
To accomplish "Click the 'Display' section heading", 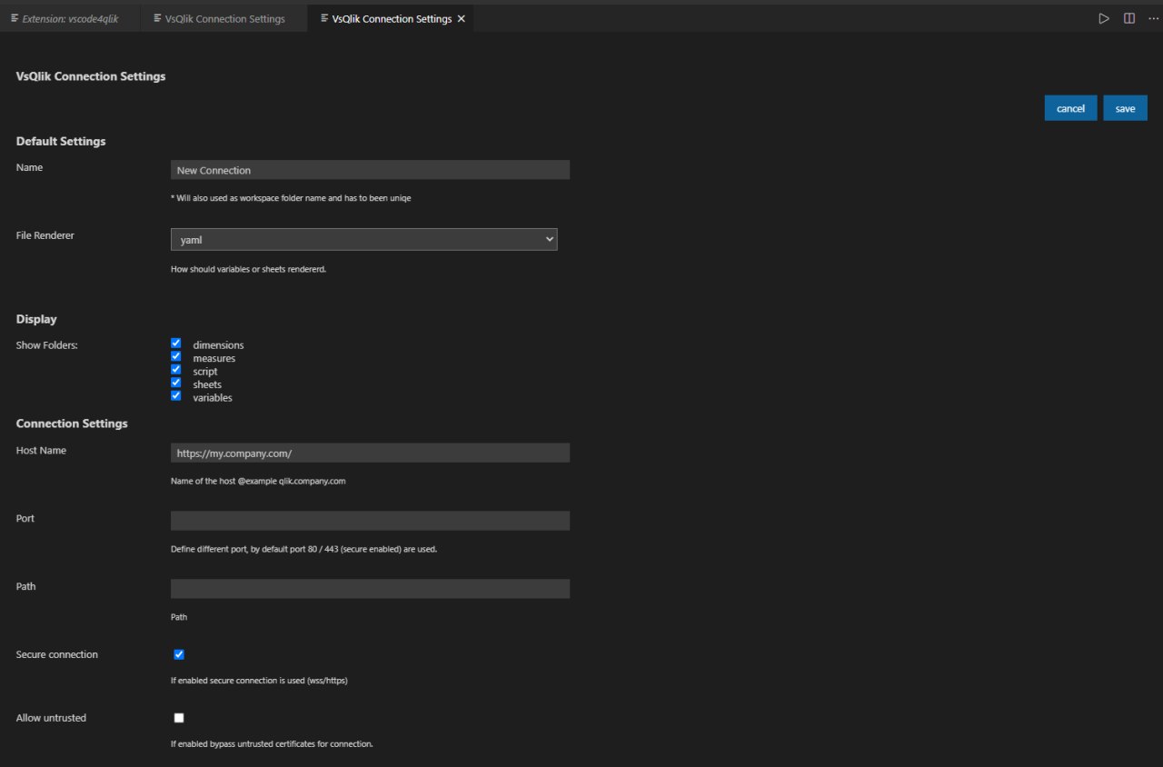I will coord(36,320).
